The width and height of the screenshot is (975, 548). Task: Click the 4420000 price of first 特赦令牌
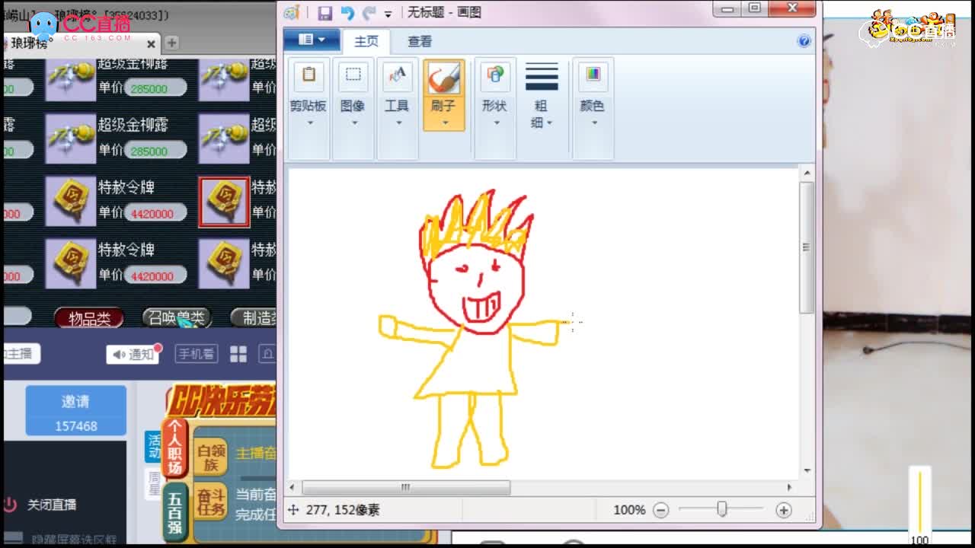155,214
